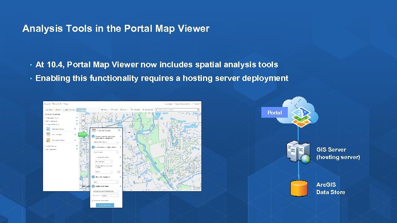The width and height of the screenshot is (397, 223).
Task: Click the Run Analysis button
Action: 105,205
